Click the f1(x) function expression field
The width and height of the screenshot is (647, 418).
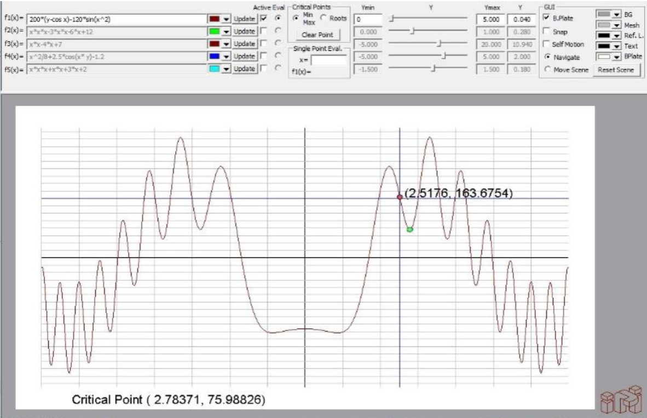coord(117,19)
